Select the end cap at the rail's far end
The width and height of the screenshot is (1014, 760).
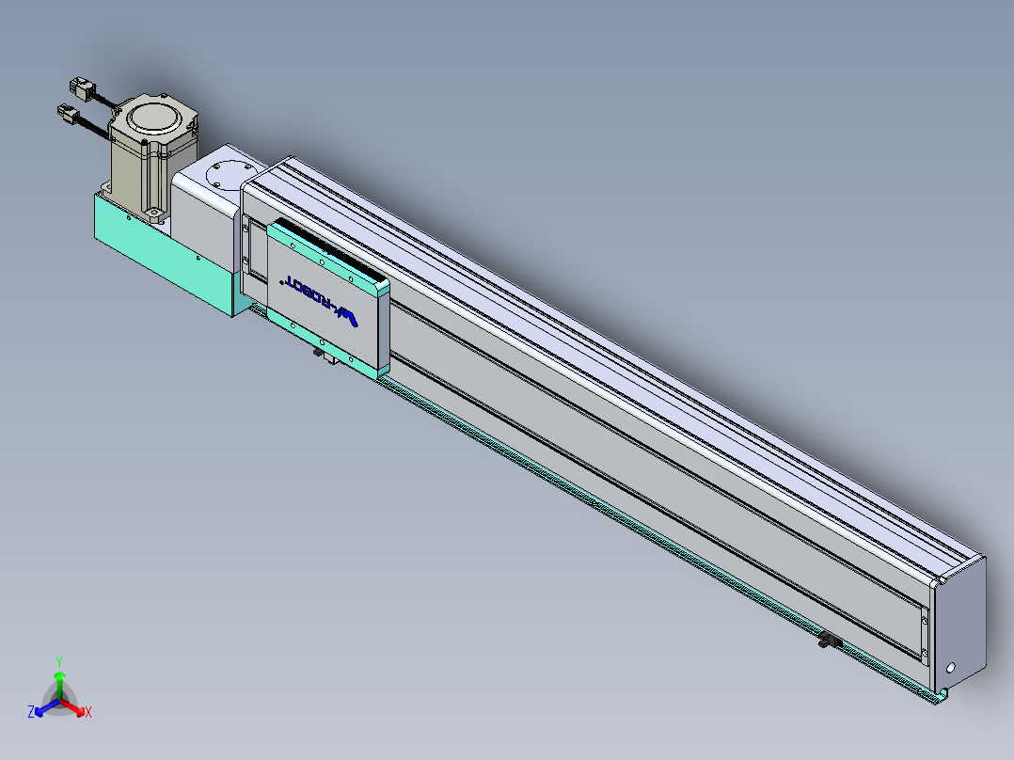coord(959,625)
